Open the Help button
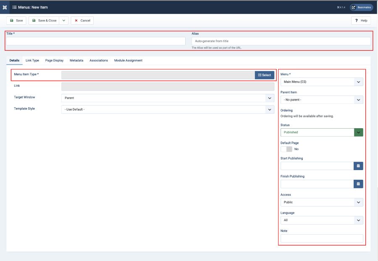The height and width of the screenshot is (261, 378). [361, 21]
